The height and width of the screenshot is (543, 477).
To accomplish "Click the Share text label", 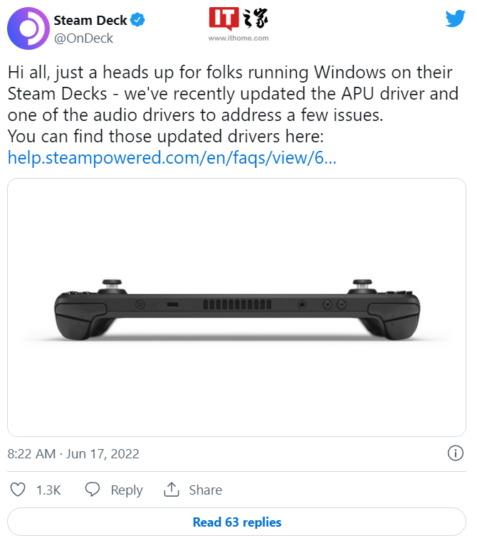I will [x=205, y=490].
